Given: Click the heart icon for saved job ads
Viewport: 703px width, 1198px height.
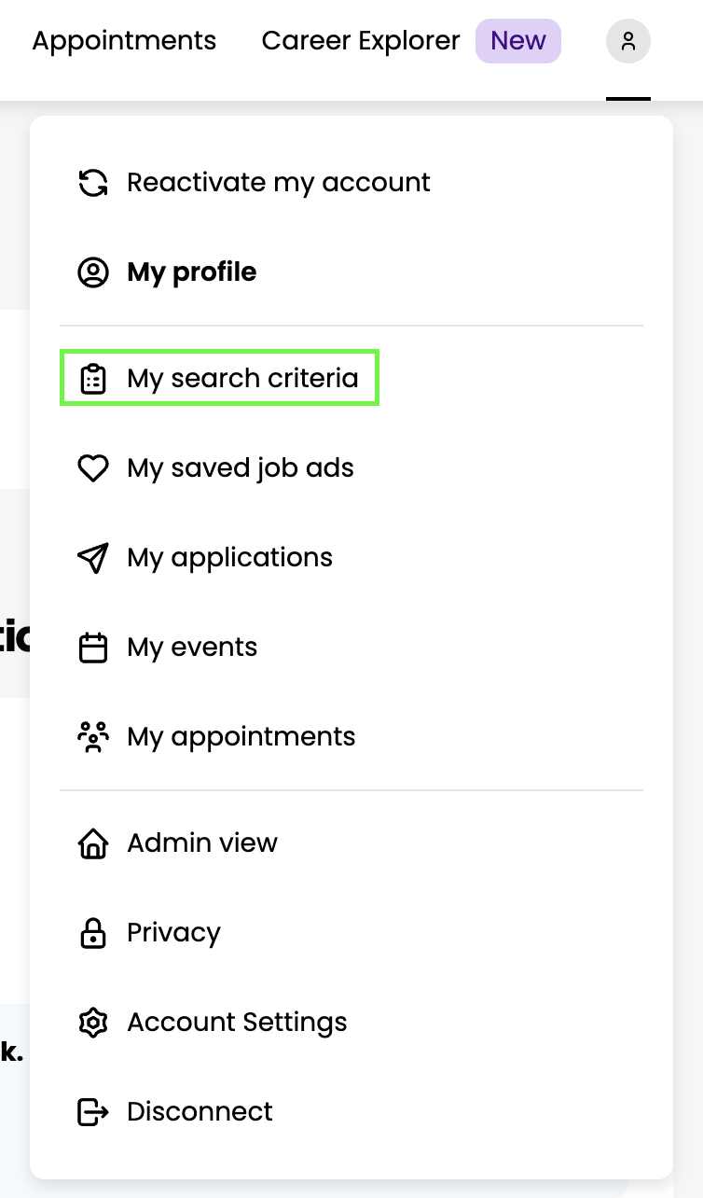Looking at the screenshot, I should pos(93,467).
